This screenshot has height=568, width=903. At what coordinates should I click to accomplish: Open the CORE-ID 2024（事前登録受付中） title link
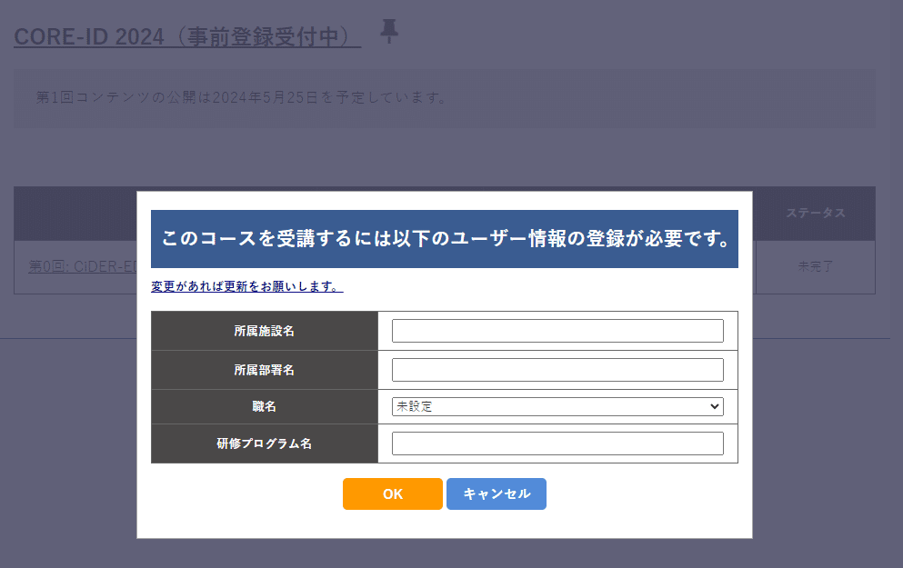coord(187,37)
